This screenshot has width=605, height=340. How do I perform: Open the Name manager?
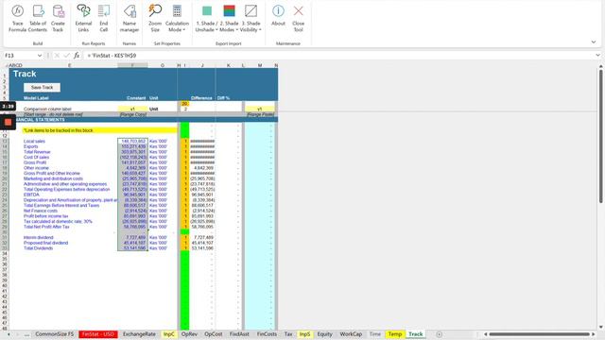[x=130, y=18]
